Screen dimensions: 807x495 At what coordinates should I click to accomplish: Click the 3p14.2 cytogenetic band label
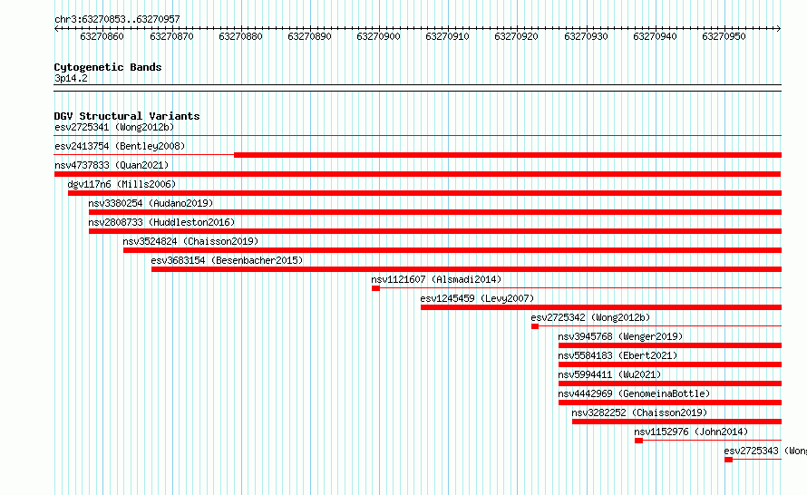point(71,78)
